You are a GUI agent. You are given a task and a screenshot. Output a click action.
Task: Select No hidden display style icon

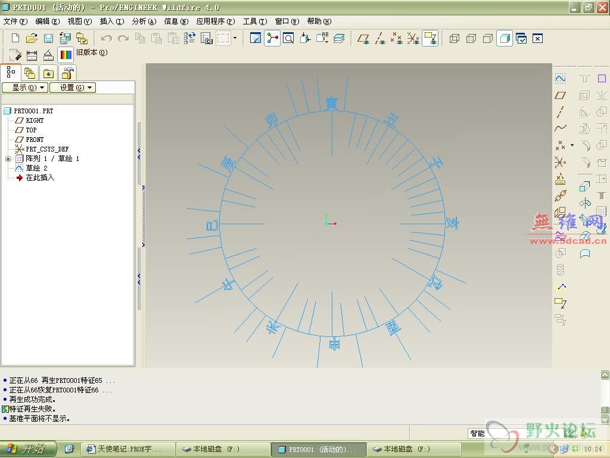[488, 38]
